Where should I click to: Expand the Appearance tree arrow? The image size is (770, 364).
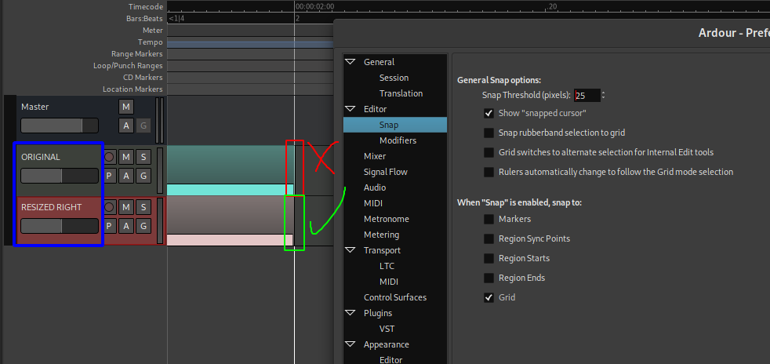coord(350,344)
